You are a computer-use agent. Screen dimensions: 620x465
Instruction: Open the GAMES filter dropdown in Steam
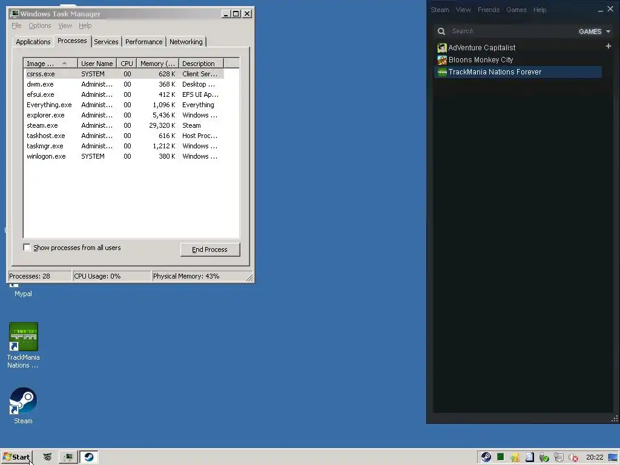(595, 31)
